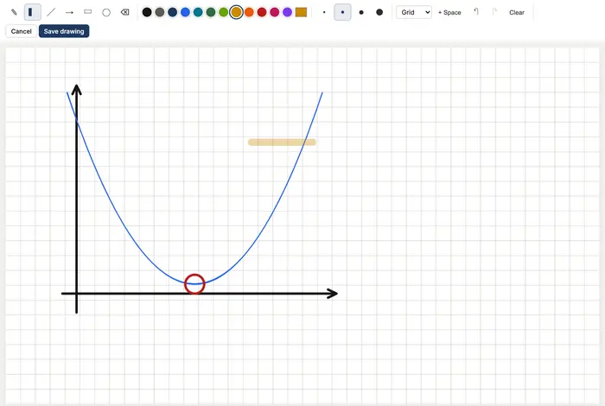Pick the gray color swatch
This screenshot has width=605, height=406.
[x=160, y=12]
